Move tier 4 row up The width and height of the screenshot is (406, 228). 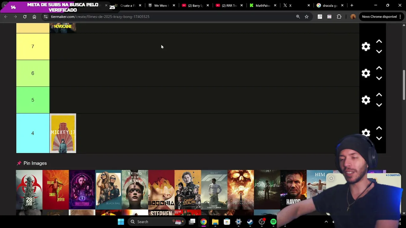coord(379,128)
